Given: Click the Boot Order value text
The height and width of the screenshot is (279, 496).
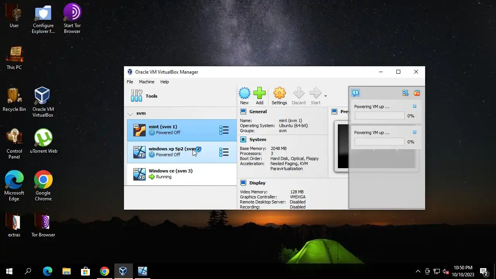Looking at the screenshot, I should [294, 159].
